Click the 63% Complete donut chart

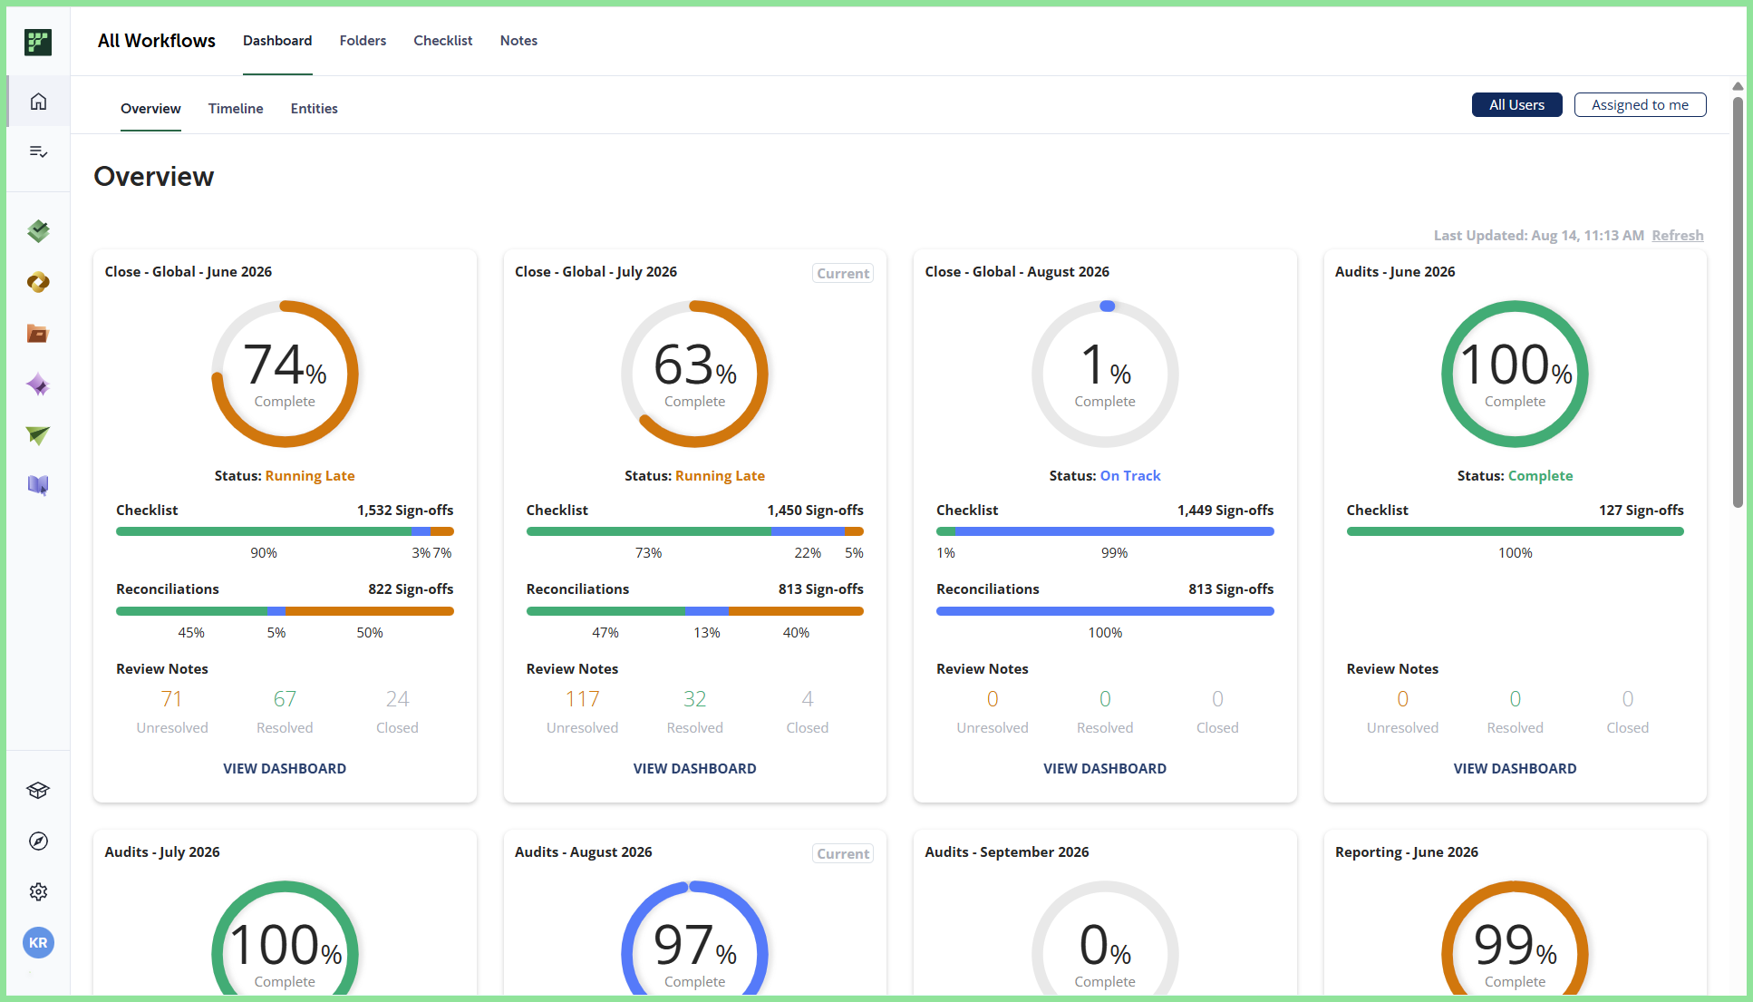click(x=694, y=374)
